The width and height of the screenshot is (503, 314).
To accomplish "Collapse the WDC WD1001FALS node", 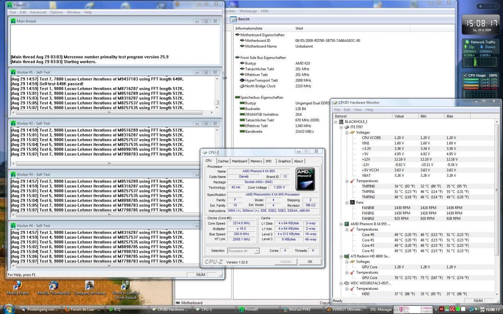I will point(341,283).
